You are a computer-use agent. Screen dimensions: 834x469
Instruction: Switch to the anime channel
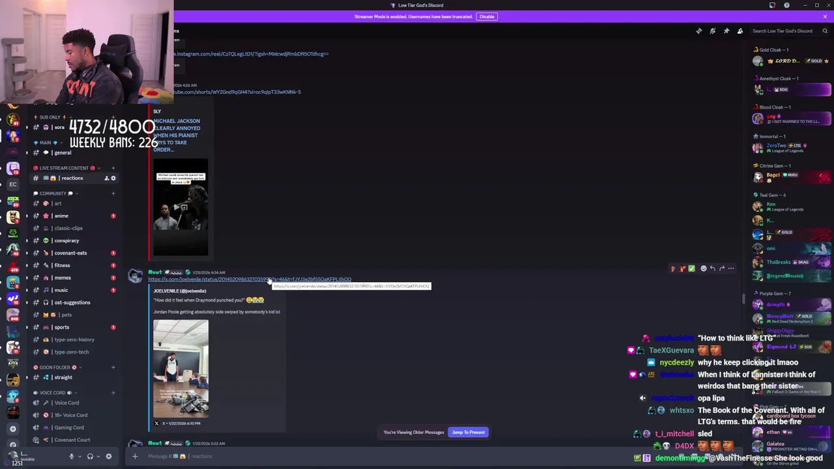pos(74,216)
